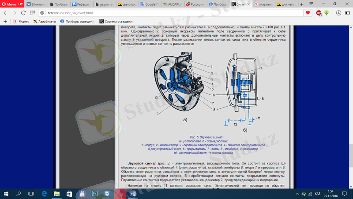Click the battery saver icon in toolbar
353x199 pixels.
pyautogui.click(x=347, y=13)
